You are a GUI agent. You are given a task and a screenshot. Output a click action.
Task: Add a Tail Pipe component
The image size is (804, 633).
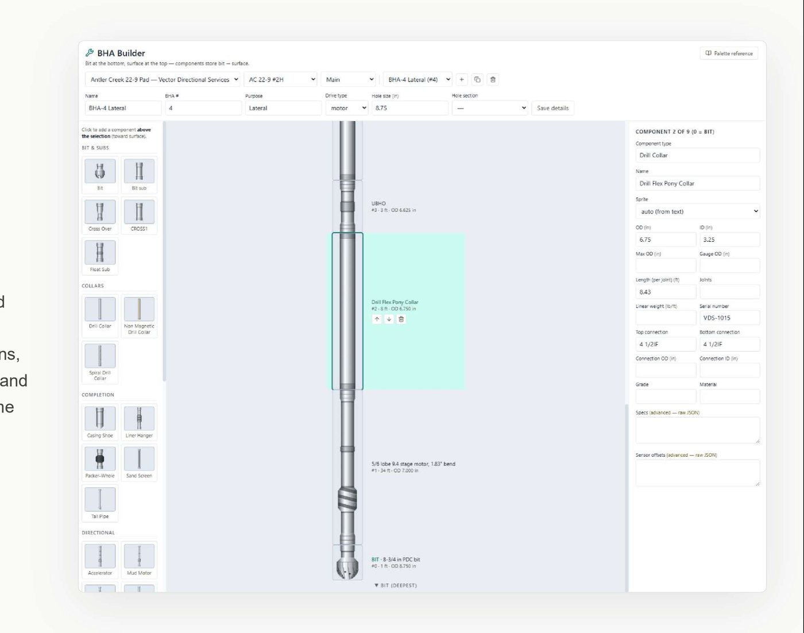(100, 503)
